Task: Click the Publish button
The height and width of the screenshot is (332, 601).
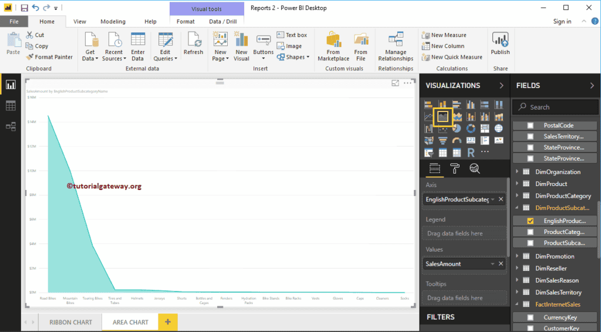Action: [x=500, y=44]
